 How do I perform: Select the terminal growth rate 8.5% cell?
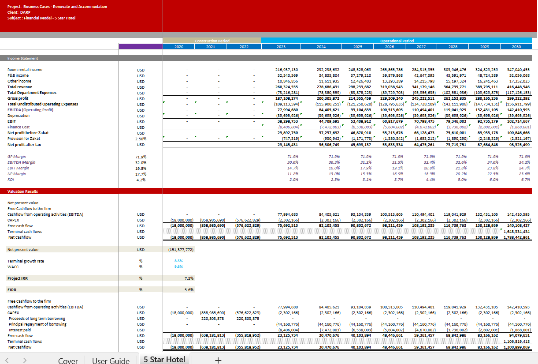[178, 261]
